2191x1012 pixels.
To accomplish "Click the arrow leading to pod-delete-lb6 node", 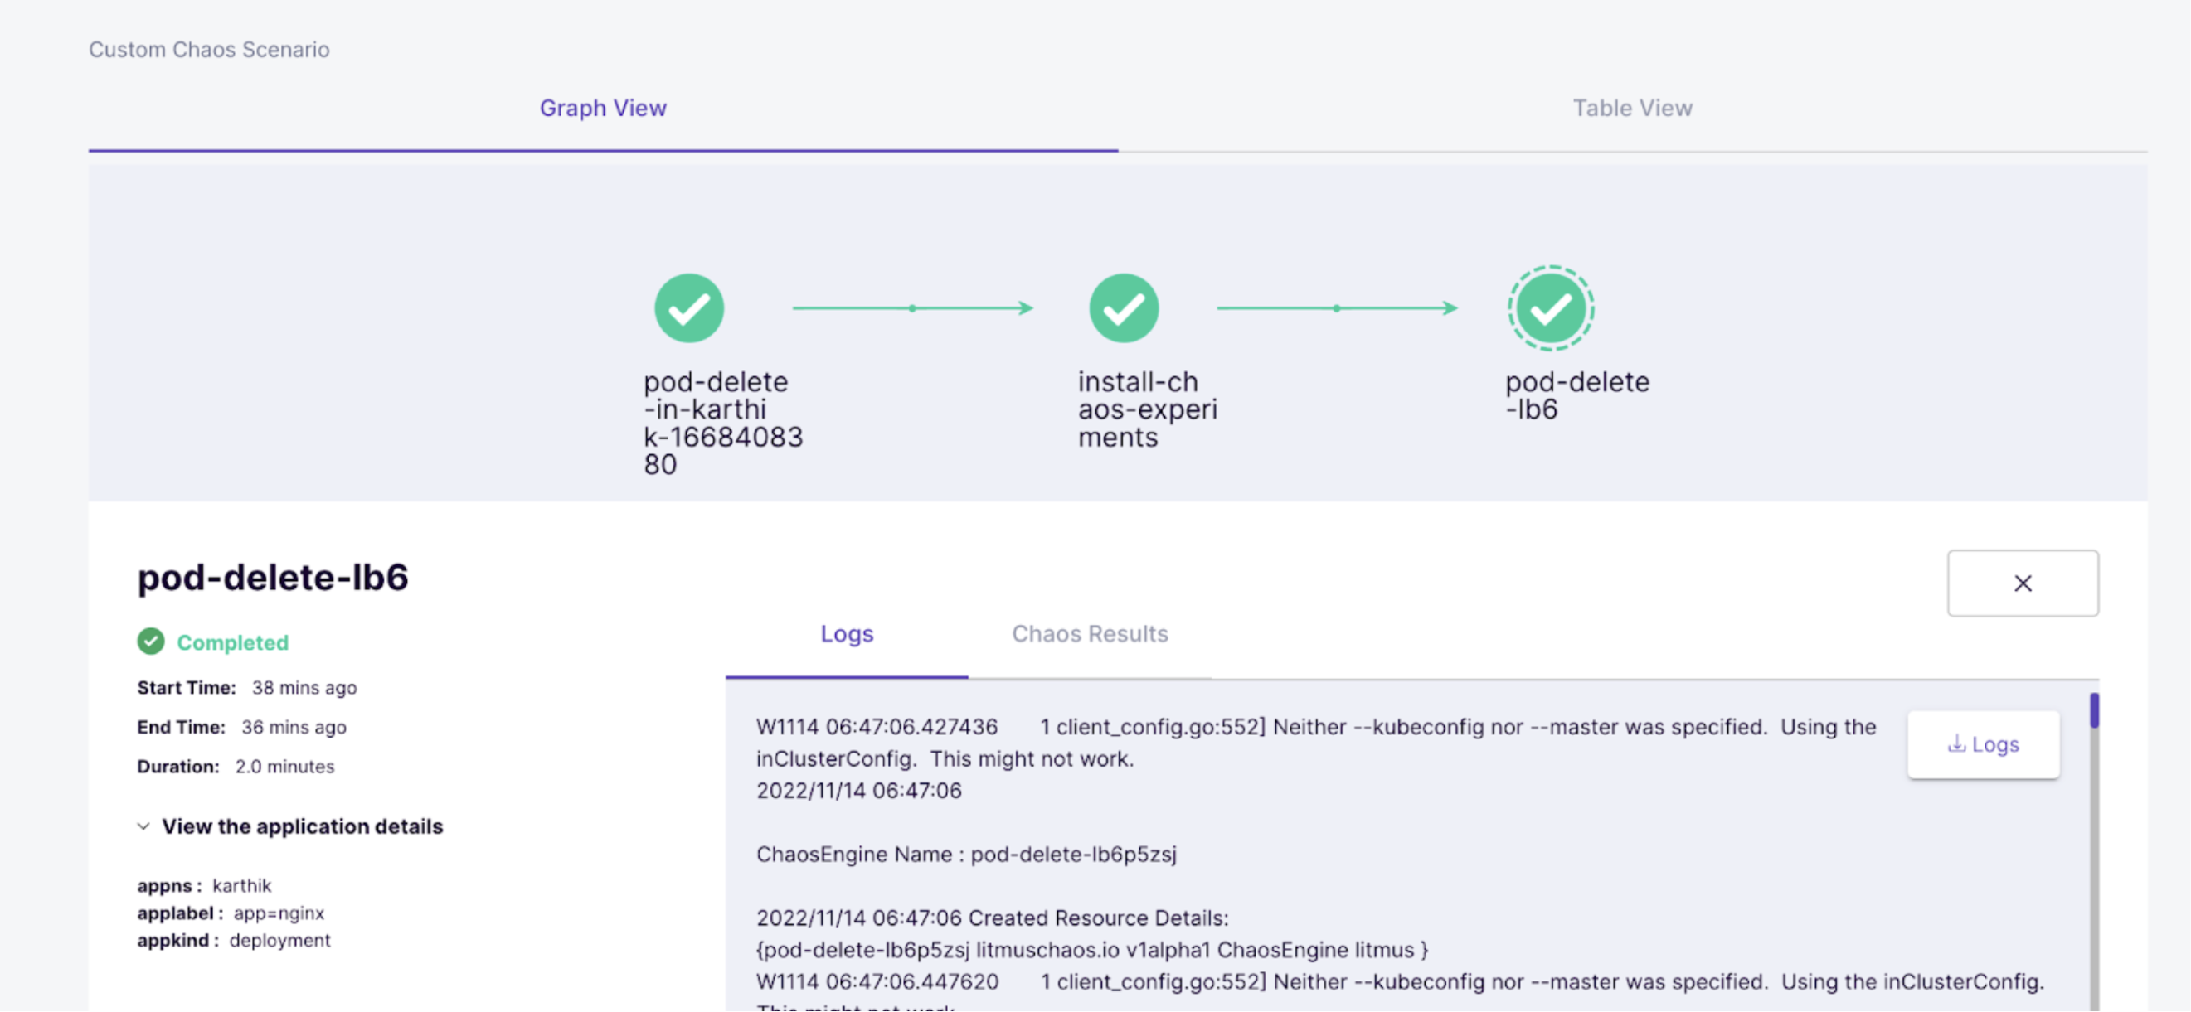I will 1336,307.
